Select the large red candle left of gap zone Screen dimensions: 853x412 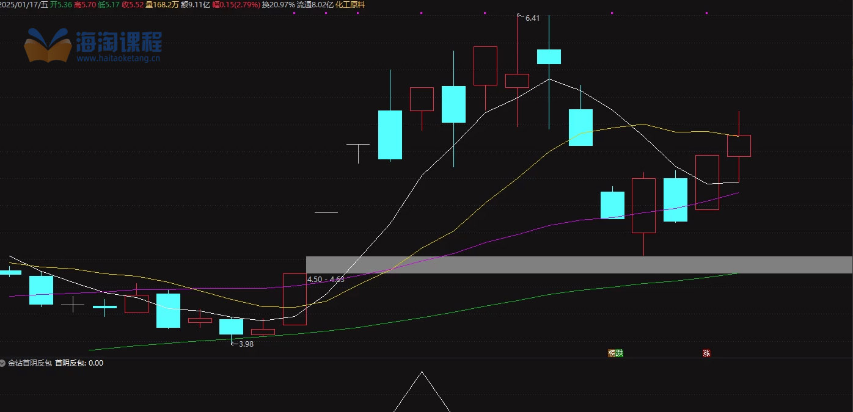coord(295,299)
